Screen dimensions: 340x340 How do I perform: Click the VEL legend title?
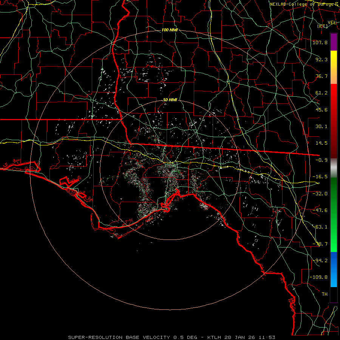point(332,23)
